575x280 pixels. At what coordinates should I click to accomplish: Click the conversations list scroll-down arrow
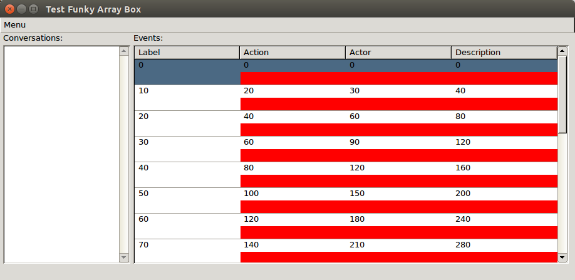pyautogui.click(x=123, y=257)
